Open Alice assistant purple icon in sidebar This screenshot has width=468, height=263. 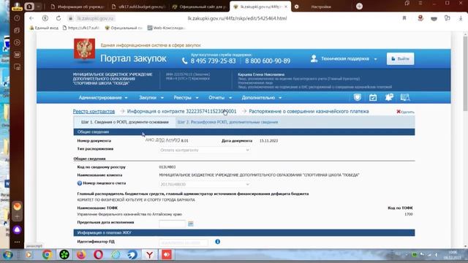pos(17,229)
